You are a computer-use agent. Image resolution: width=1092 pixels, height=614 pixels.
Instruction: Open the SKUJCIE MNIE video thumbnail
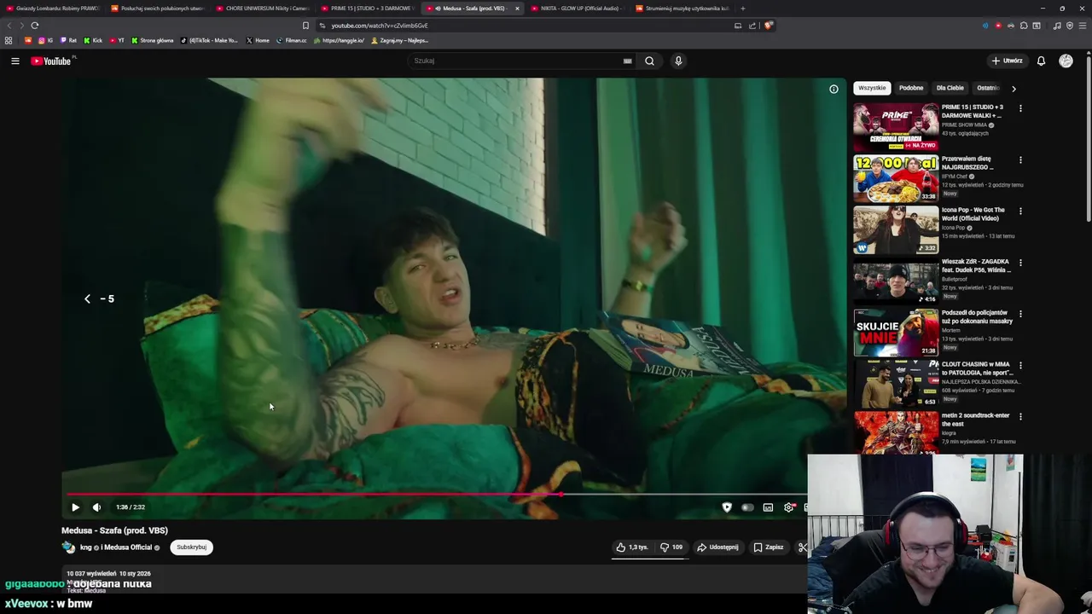click(x=896, y=332)
